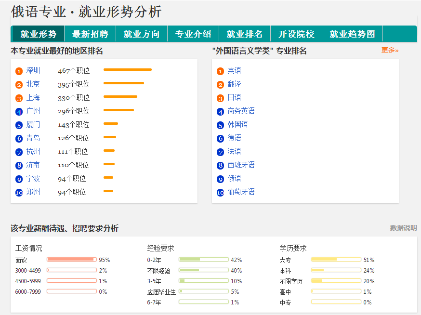
Task: Click rank badge 7 beside 法语
Action: tap(220, 152)
